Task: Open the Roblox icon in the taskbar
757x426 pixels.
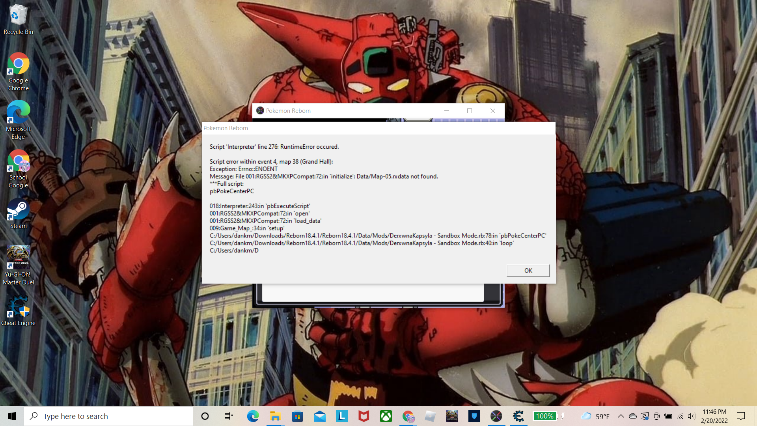Action: coord(430,416)
